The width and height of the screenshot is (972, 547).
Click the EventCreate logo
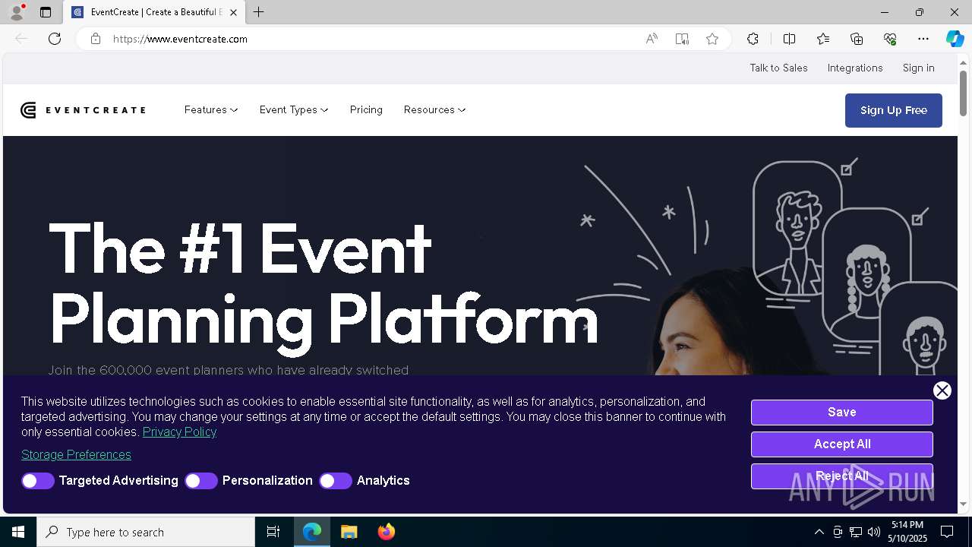tap(83, 110)
